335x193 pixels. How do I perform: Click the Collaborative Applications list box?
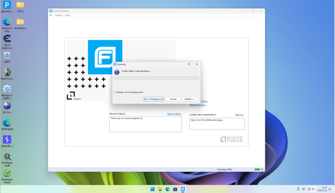pyautogui.click(x=217, y=124)
